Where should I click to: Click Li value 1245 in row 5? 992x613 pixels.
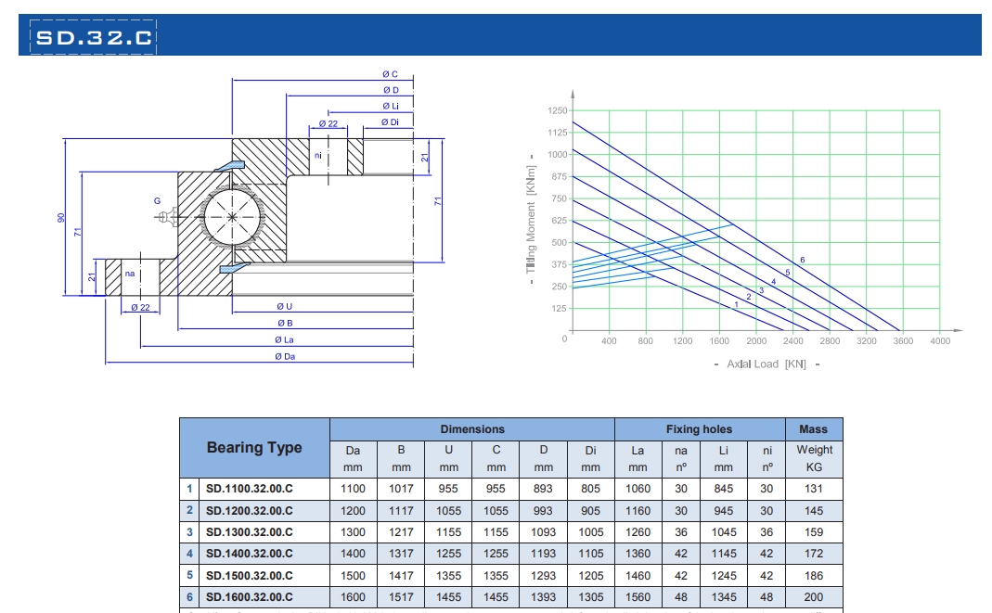(x=724, y=576)
